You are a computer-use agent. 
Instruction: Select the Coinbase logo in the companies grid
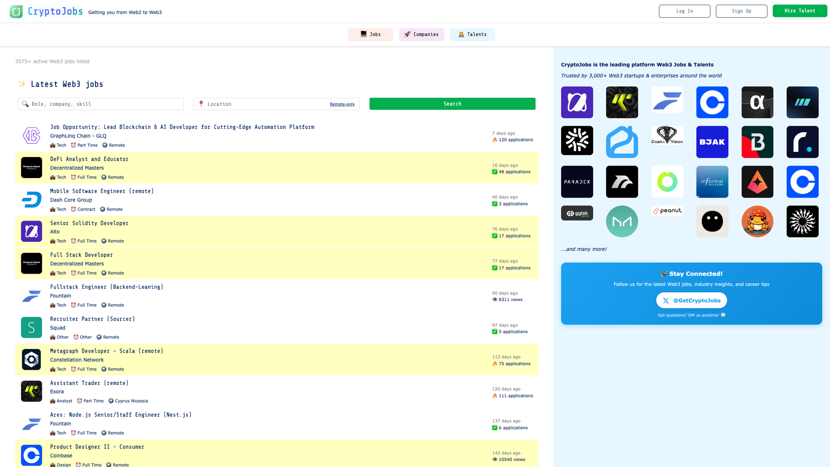tap(712, 102)
